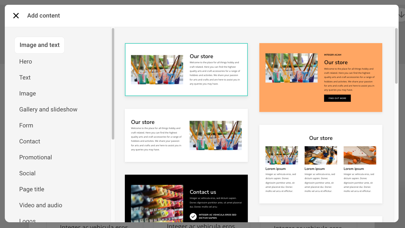This screenshot has height=228, width=405.
Task: Click the Find out more button in orange template
Action: coord(337,98)
